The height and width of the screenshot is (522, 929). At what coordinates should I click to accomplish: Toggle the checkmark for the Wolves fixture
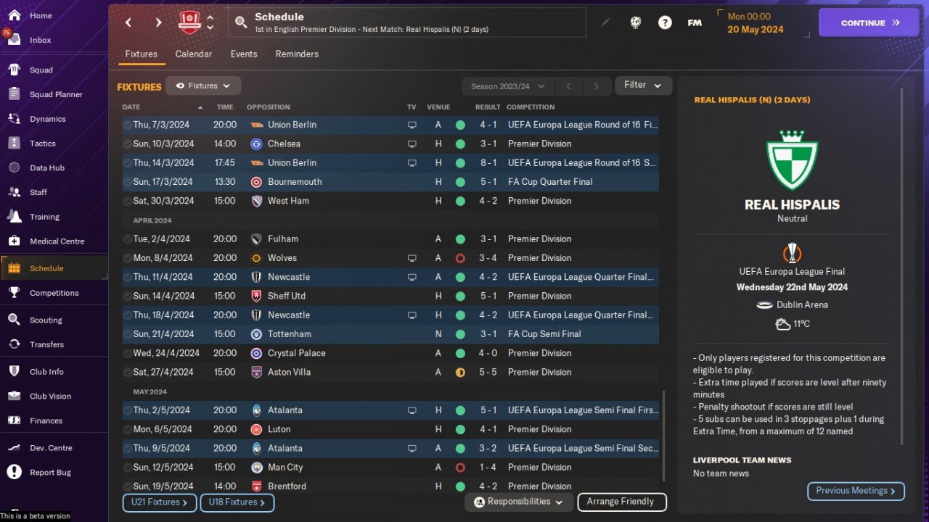[x=128, y=258]
